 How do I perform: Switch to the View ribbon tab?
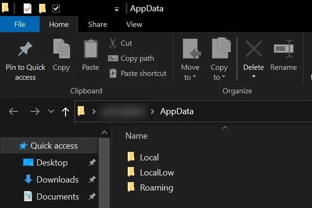point(134,25)
